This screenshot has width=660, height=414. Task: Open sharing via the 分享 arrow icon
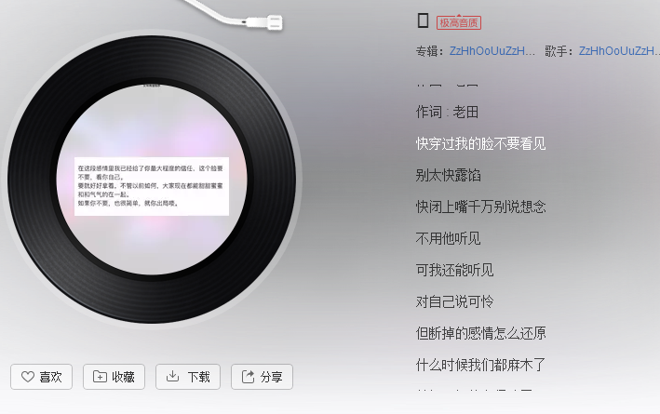click(248, 377)
